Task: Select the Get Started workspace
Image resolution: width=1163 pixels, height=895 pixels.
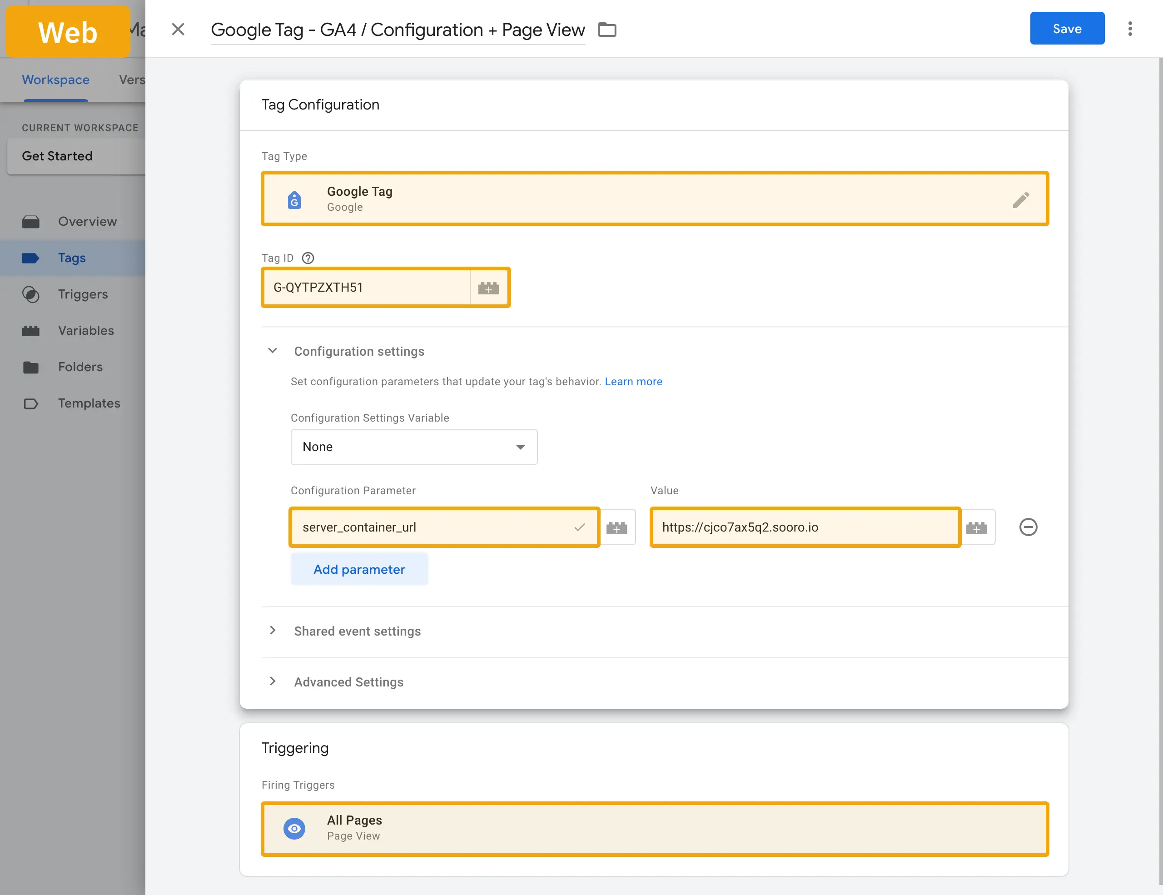Action: [75, 156]
